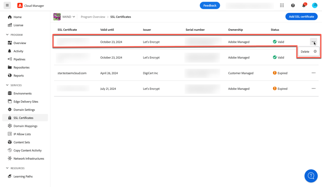Click the Edge Delivery Sites icon
Viewport: 322px width, 187px height.
point(9,101)
